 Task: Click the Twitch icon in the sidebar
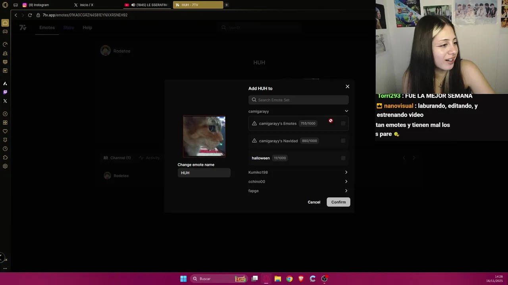coord(5,92)
